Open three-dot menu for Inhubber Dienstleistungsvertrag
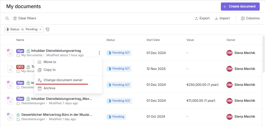The width and height of the screenshot is (265, 127). click(x=99, y=53)
